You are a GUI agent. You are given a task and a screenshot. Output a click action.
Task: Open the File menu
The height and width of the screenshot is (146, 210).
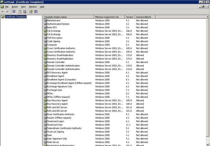coord(7,7)
